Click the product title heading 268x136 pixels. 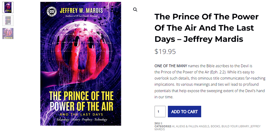206,28
